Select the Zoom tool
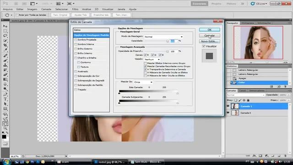This screenshot has width=293, height=165. tap(5, 128)
